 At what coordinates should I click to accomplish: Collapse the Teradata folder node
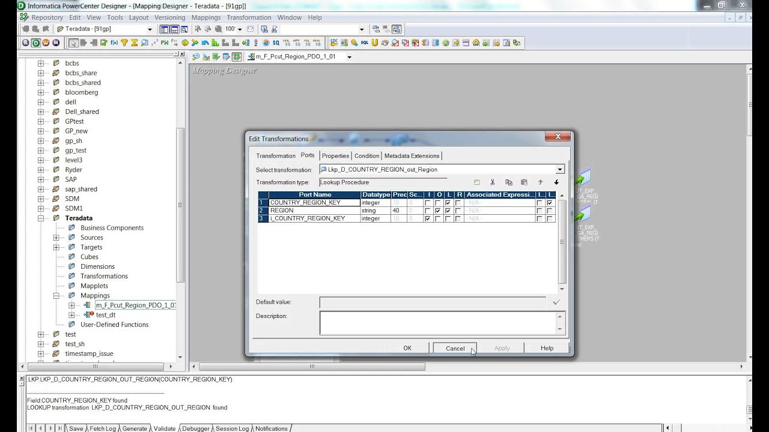coord(41,218)
